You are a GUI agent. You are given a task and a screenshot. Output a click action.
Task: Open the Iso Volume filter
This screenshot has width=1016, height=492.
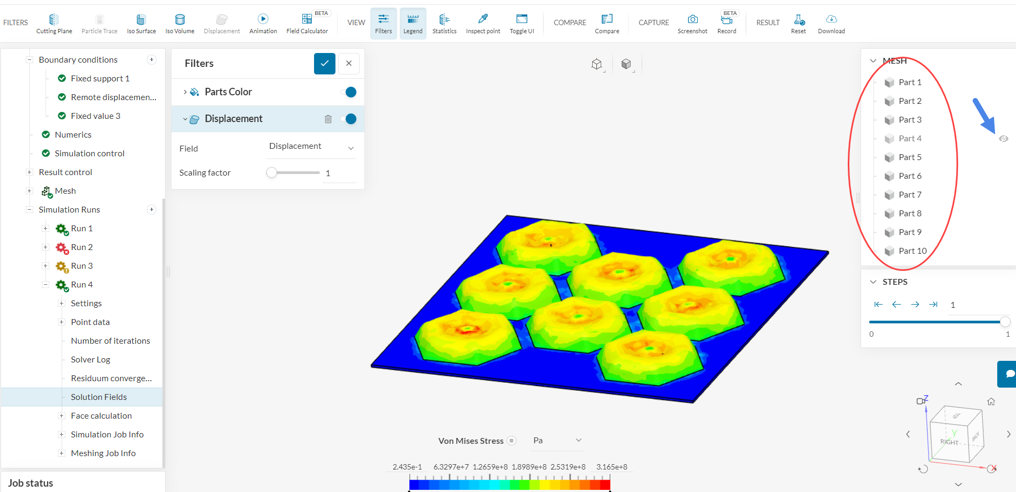pyautogui.click(x=180, y=24)
